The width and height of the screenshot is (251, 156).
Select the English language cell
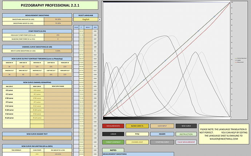[x=86, y=19]
